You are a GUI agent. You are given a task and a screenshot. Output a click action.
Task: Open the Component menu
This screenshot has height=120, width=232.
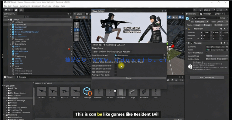click(x=36, y=6)
